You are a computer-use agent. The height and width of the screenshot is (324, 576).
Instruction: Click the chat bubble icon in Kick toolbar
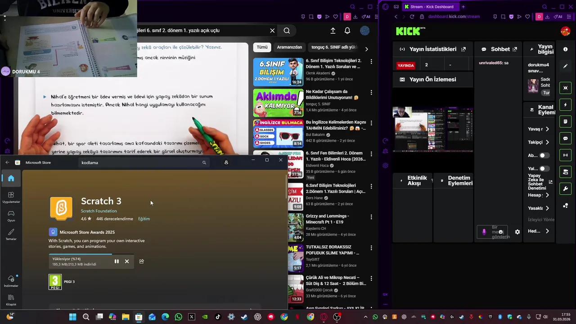pyautogui.click(x=566, y=139)
